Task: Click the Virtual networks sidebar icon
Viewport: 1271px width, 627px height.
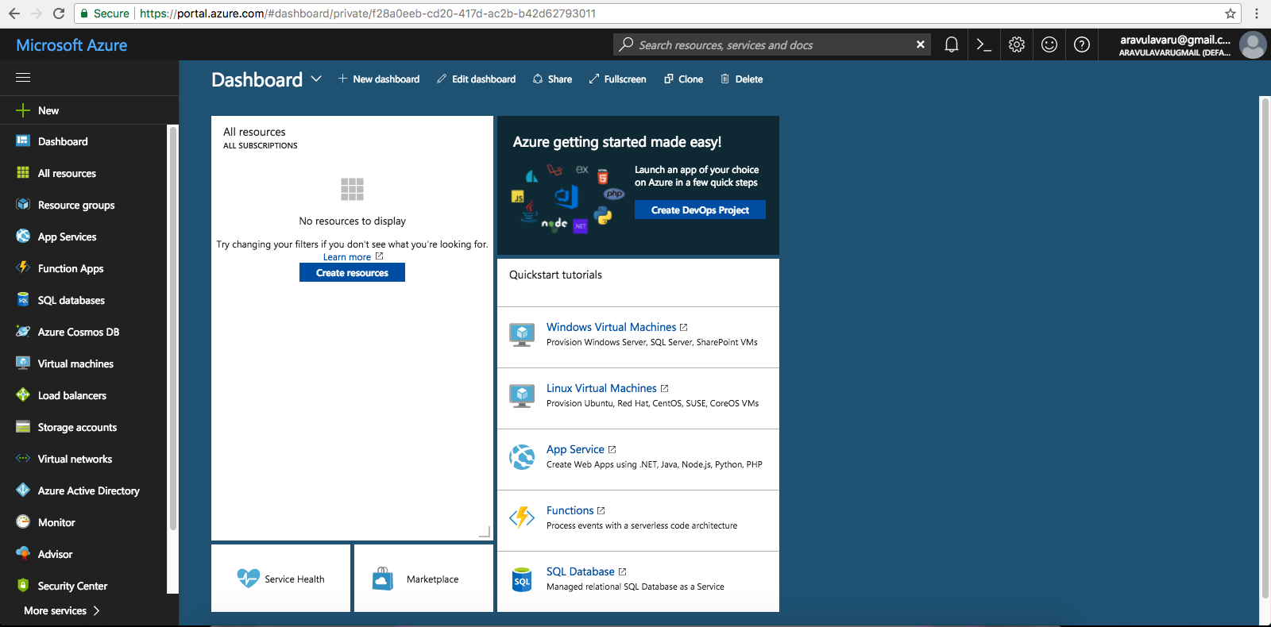Action: click(23, 459)
